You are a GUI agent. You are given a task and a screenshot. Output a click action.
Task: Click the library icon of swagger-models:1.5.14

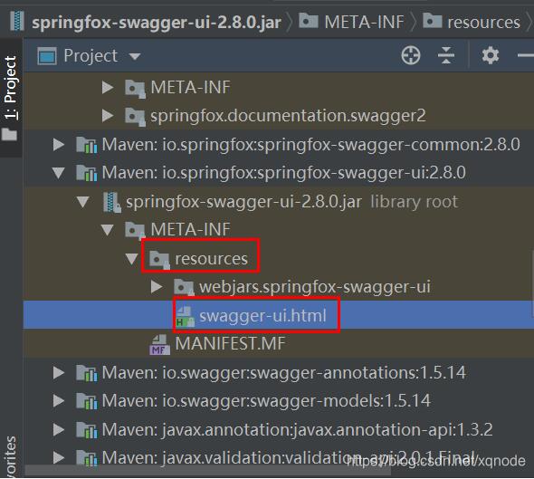click(87, 401)
